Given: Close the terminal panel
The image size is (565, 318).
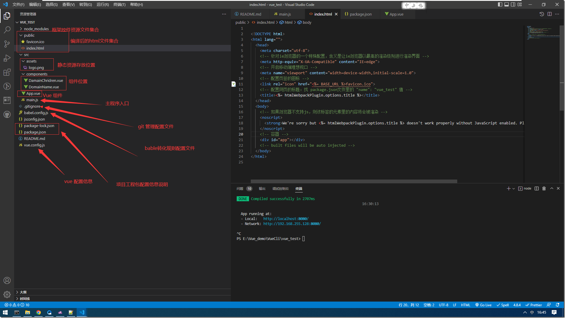Looking at the screenshot, I should click(x=558, y=188).
